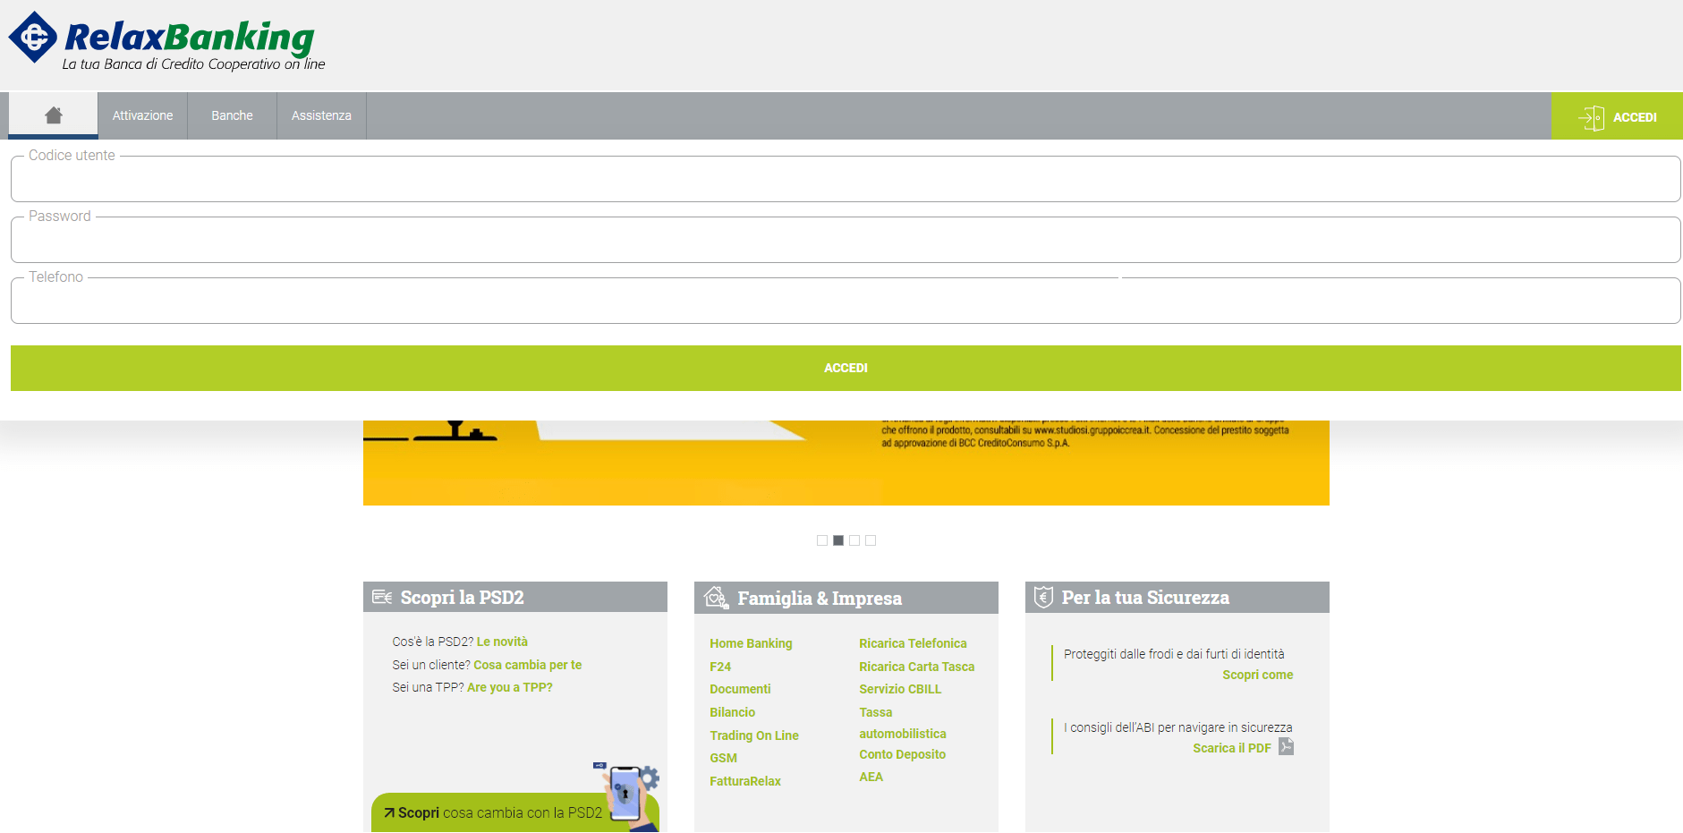Open the Ricarica Carta Tasca link
The height and width of the screenshot is (833, 1683).
[x=916, y=667]
